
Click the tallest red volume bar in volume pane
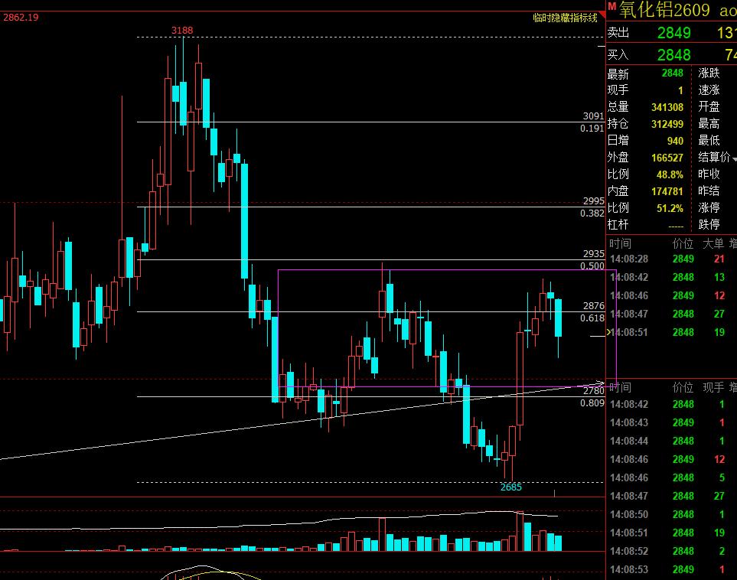tap(520, 531)
